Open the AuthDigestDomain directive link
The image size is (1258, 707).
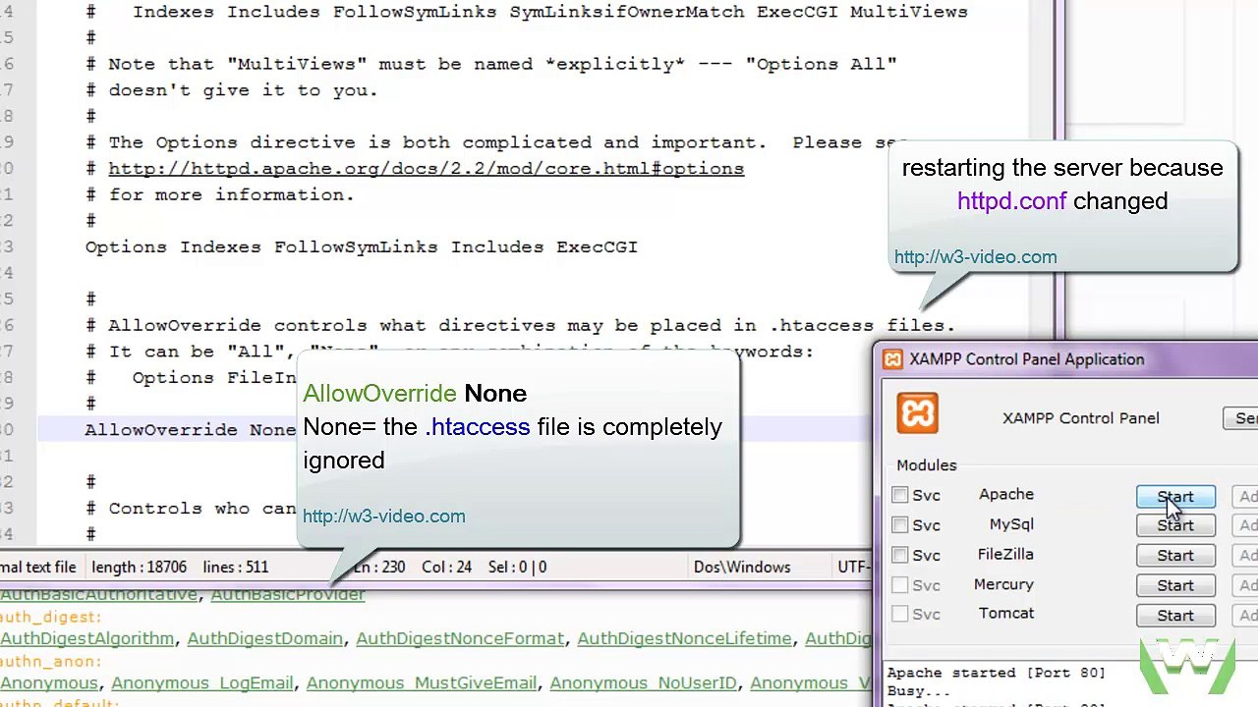point(265,638)
